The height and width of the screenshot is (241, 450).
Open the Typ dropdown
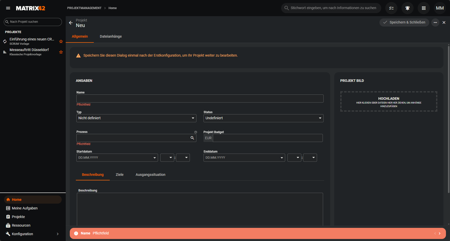pyautogui.click(x=136, y=118)
